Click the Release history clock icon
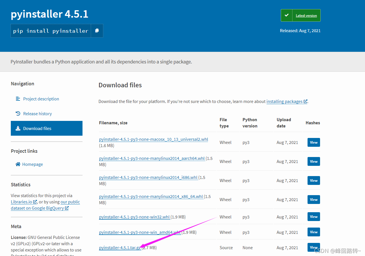The width and height of the screenshot is (365, 256). tap(18, 113)
